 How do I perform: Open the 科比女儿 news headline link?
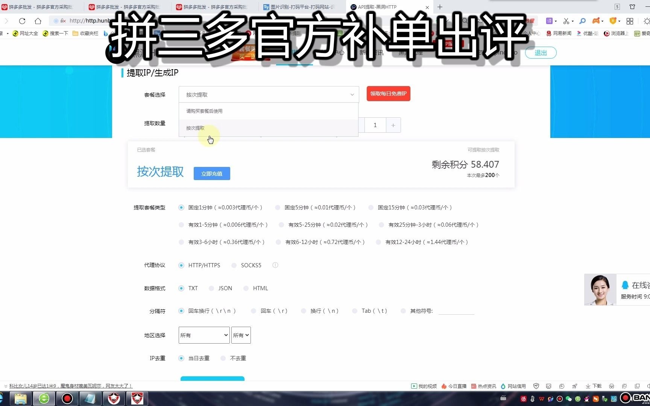click(x=71, y=386)
